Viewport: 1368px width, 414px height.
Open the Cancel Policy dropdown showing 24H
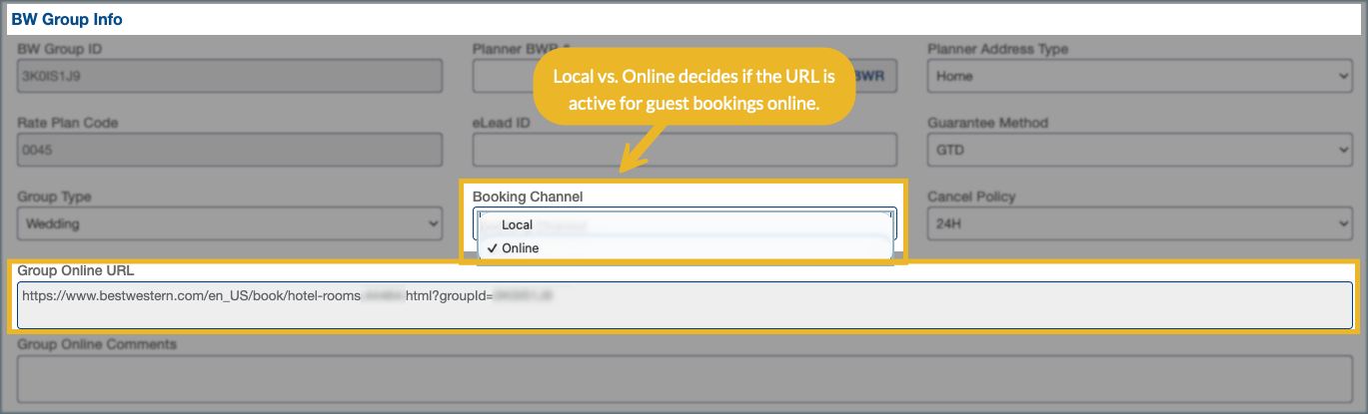tap(1138, 224)
